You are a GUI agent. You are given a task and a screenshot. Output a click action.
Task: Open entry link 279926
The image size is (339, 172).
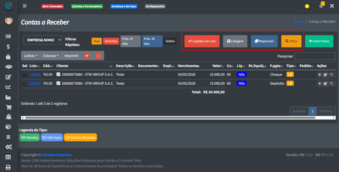click(x=35, y=83)
